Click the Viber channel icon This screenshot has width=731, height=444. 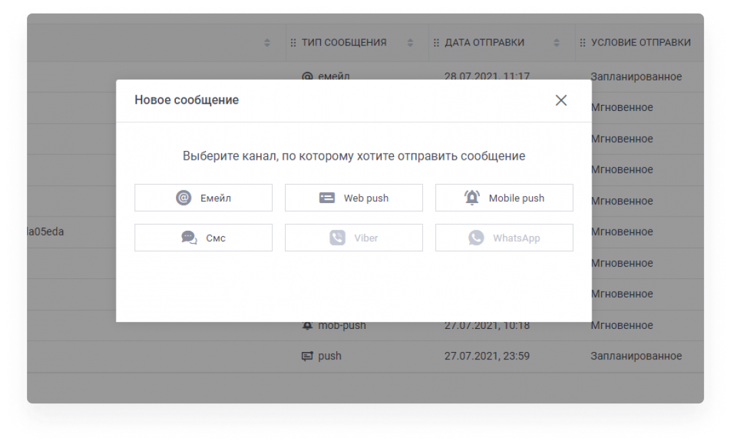[x=337, y=238]
